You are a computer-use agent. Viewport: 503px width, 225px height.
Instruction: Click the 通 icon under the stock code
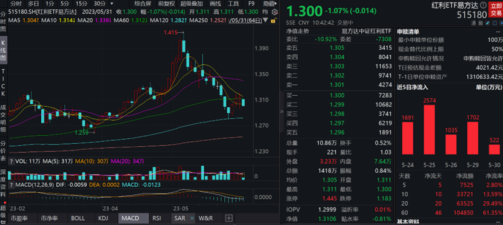coord(473,23)
